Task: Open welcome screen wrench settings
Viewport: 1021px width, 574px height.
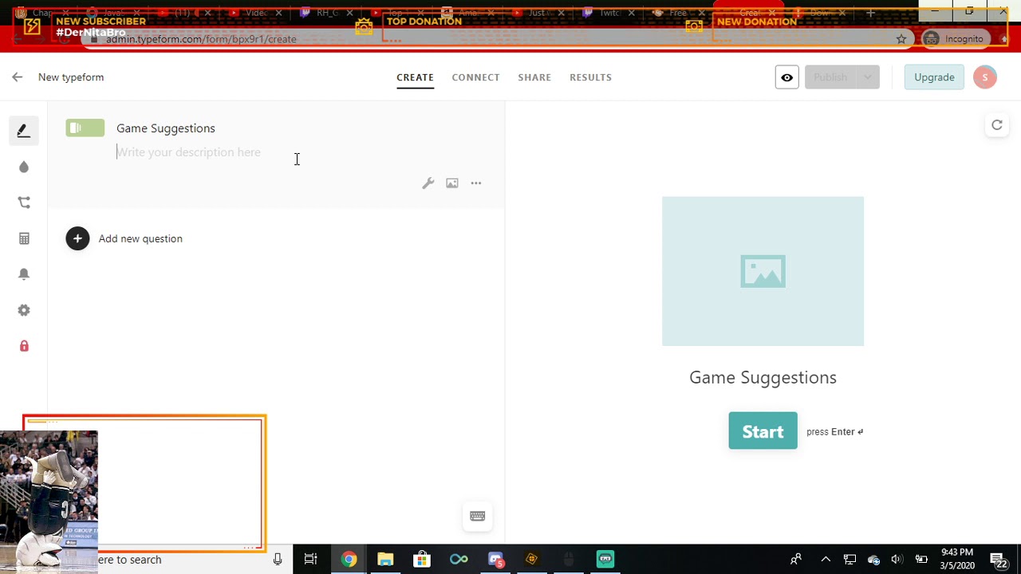Action: (x=428, y=183)
